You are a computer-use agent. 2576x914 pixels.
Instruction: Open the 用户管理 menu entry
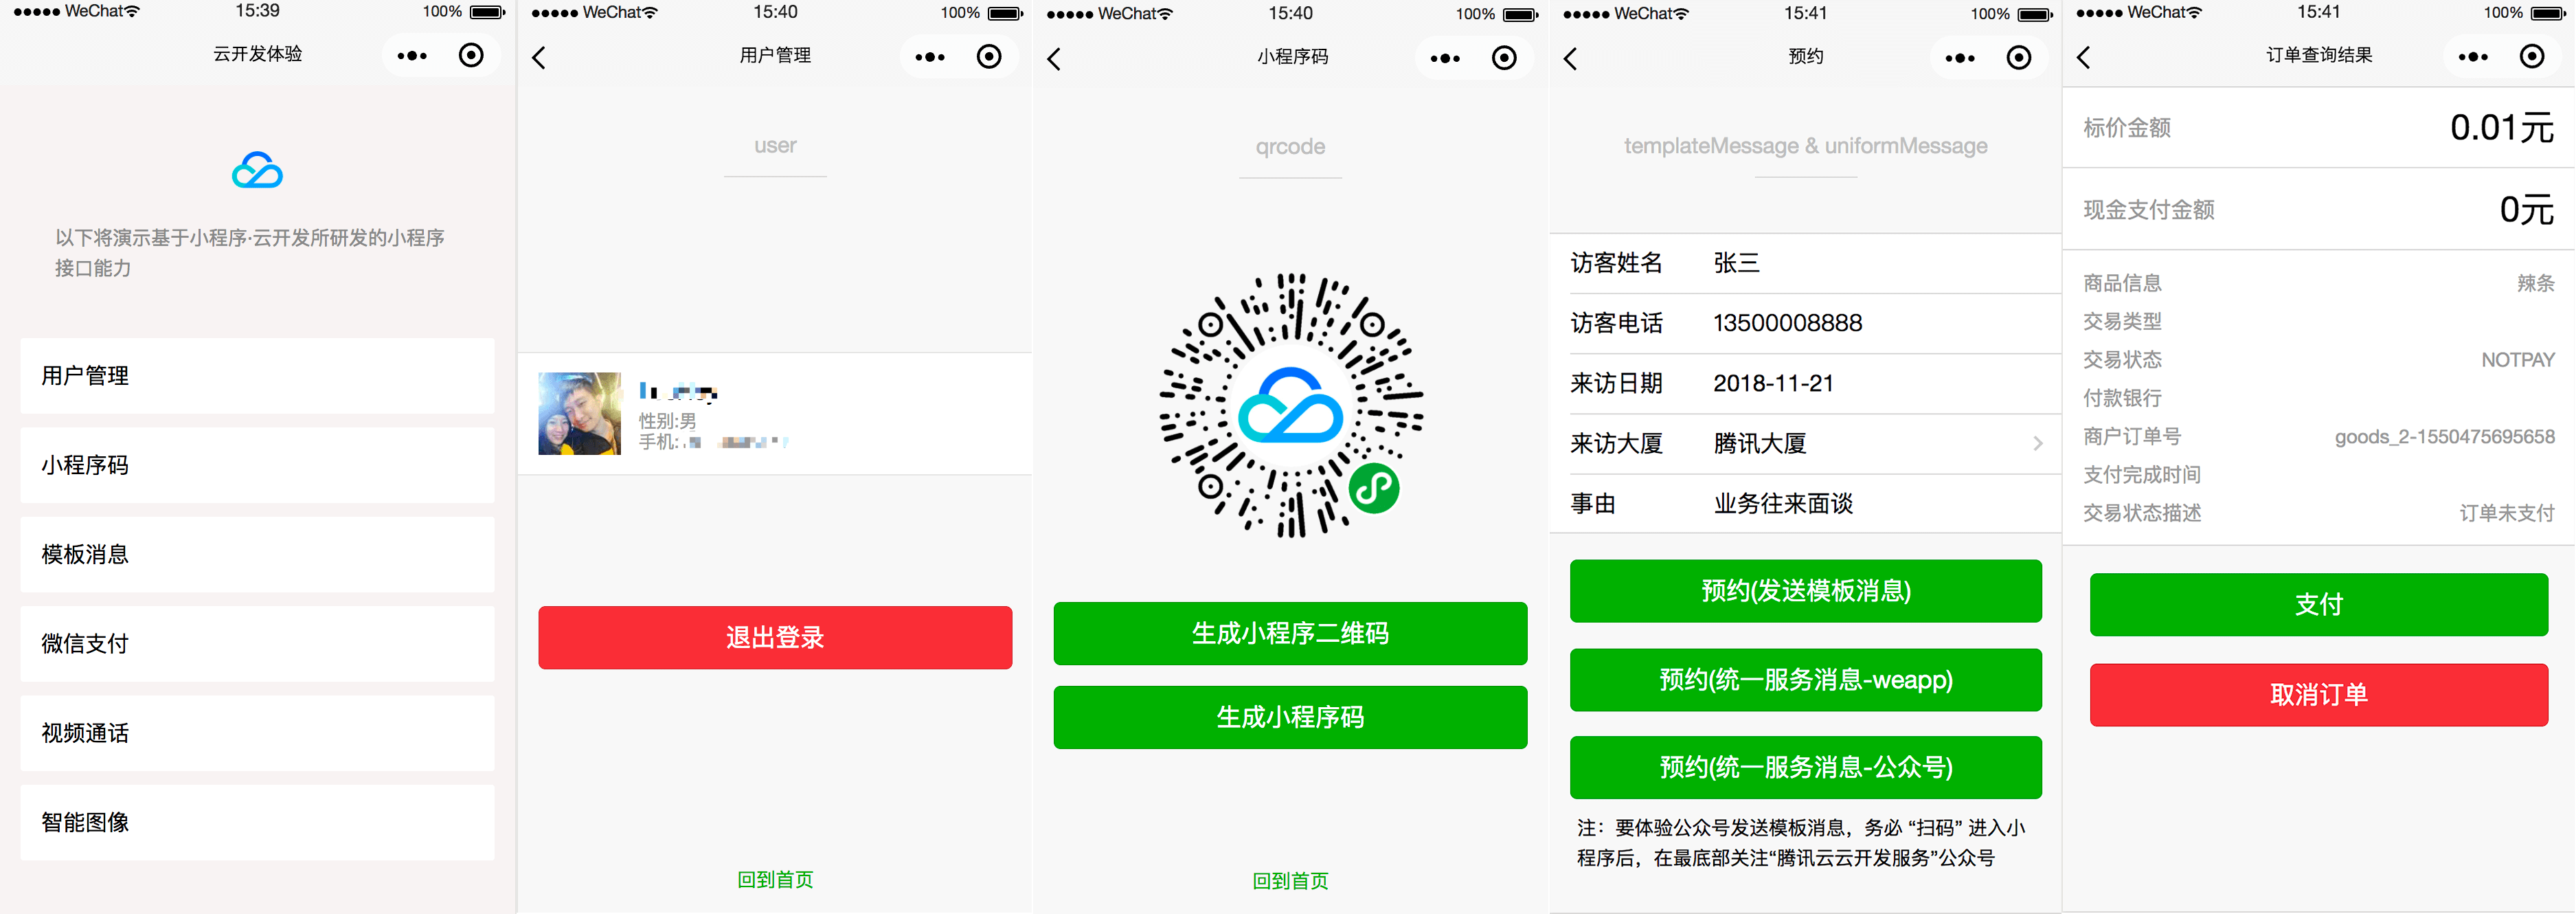257,376
